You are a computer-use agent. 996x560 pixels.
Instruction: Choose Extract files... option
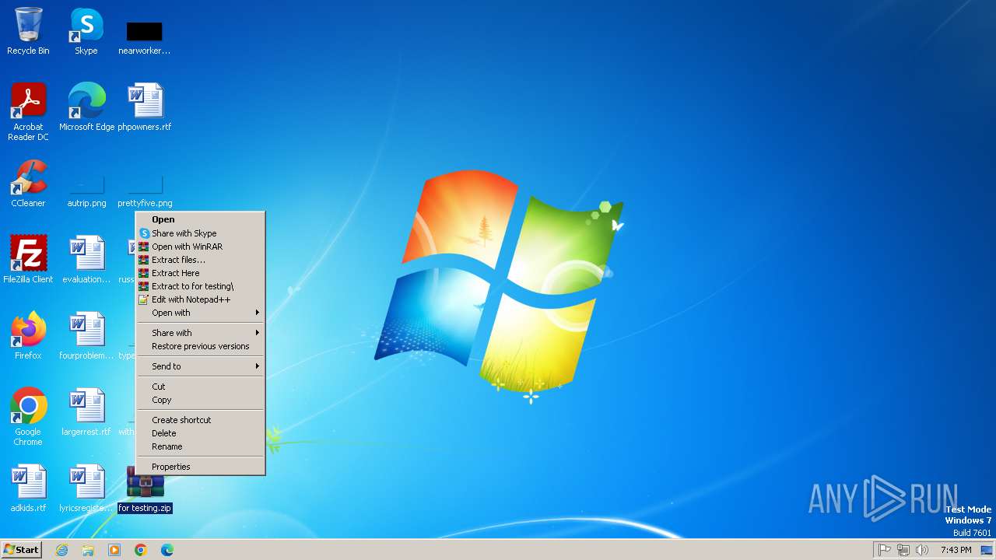point(201,260)
